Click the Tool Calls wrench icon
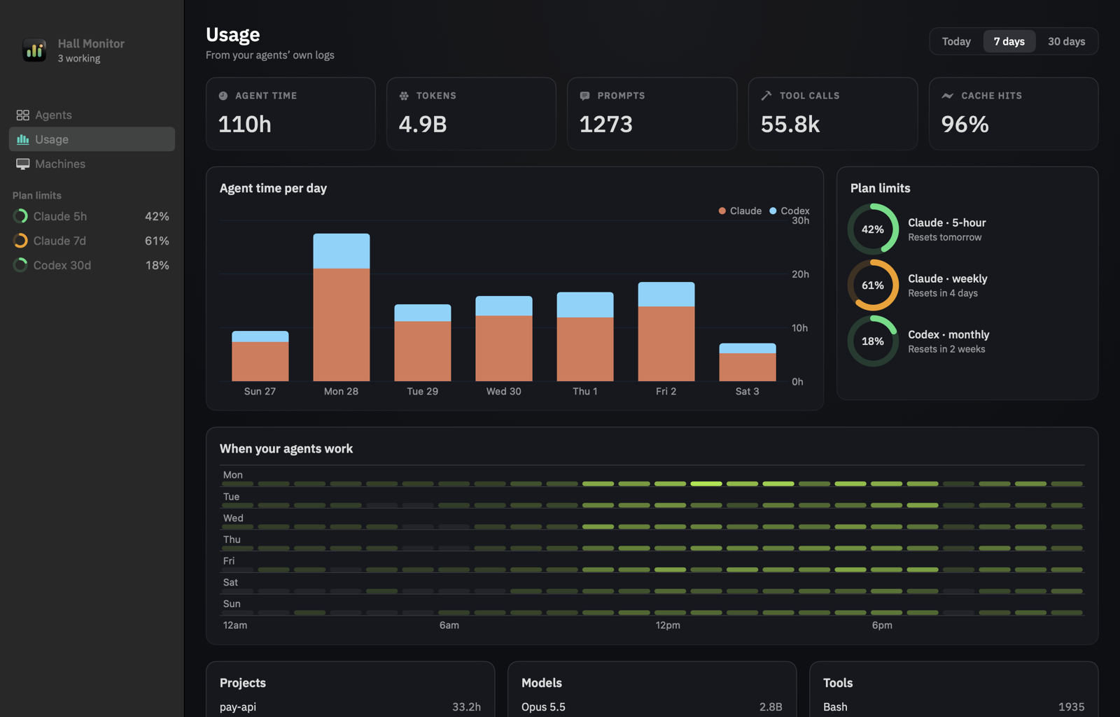The height and width of the screenshot is (717, 1120). (x=766, y=96)
